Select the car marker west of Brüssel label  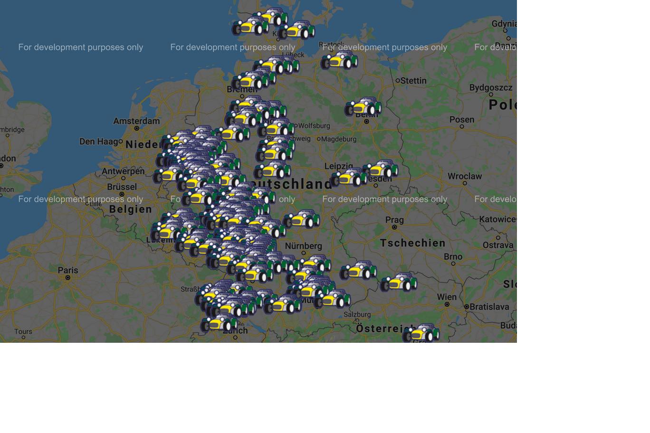pos(167,174)
